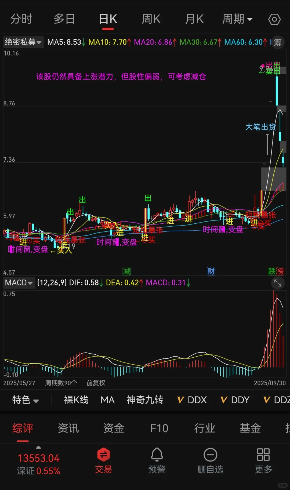The image size is (290, 490).
Task: Tap the 前复权 adjustment label
Action: coord(96,383)
